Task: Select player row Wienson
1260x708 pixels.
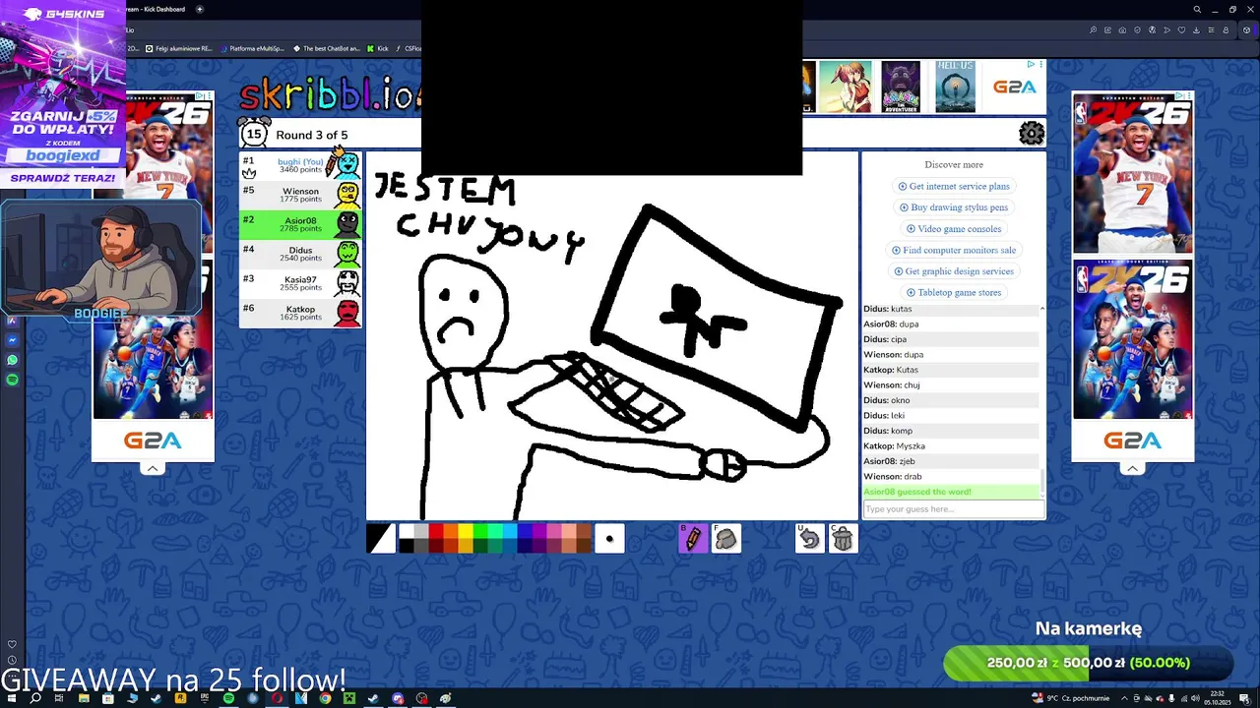Action: 300,195
